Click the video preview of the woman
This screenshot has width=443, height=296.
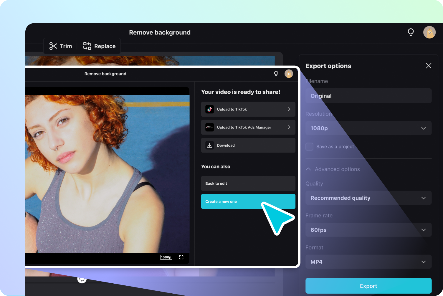coord(108,174)
